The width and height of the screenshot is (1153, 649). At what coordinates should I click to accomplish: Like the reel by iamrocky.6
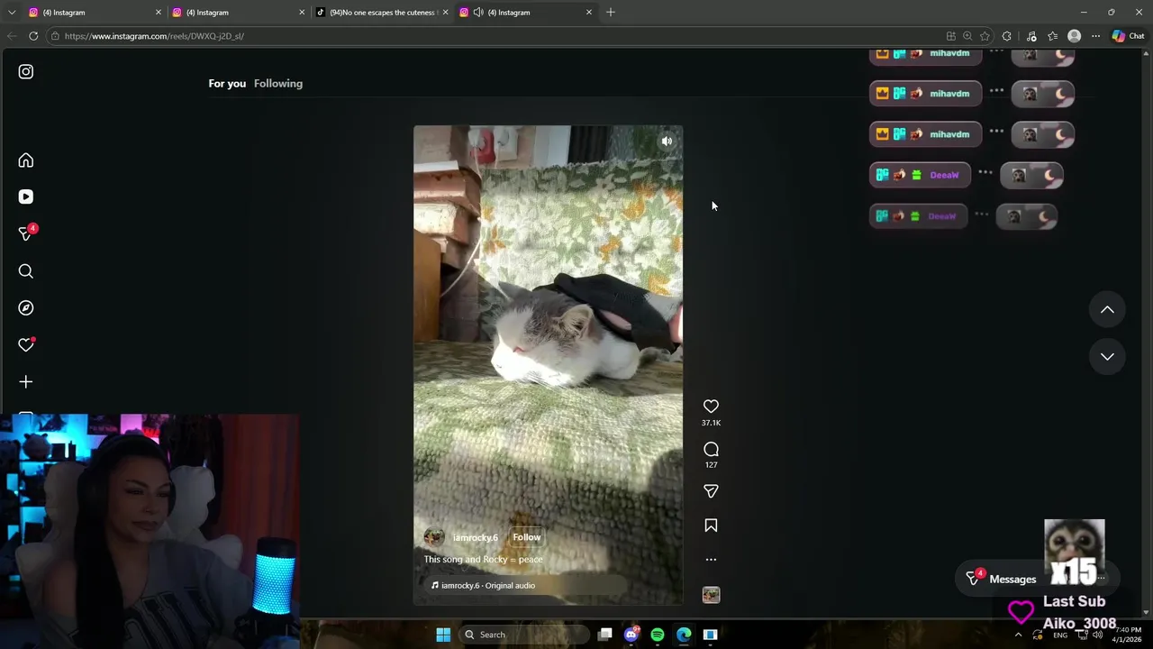point(711,407)
